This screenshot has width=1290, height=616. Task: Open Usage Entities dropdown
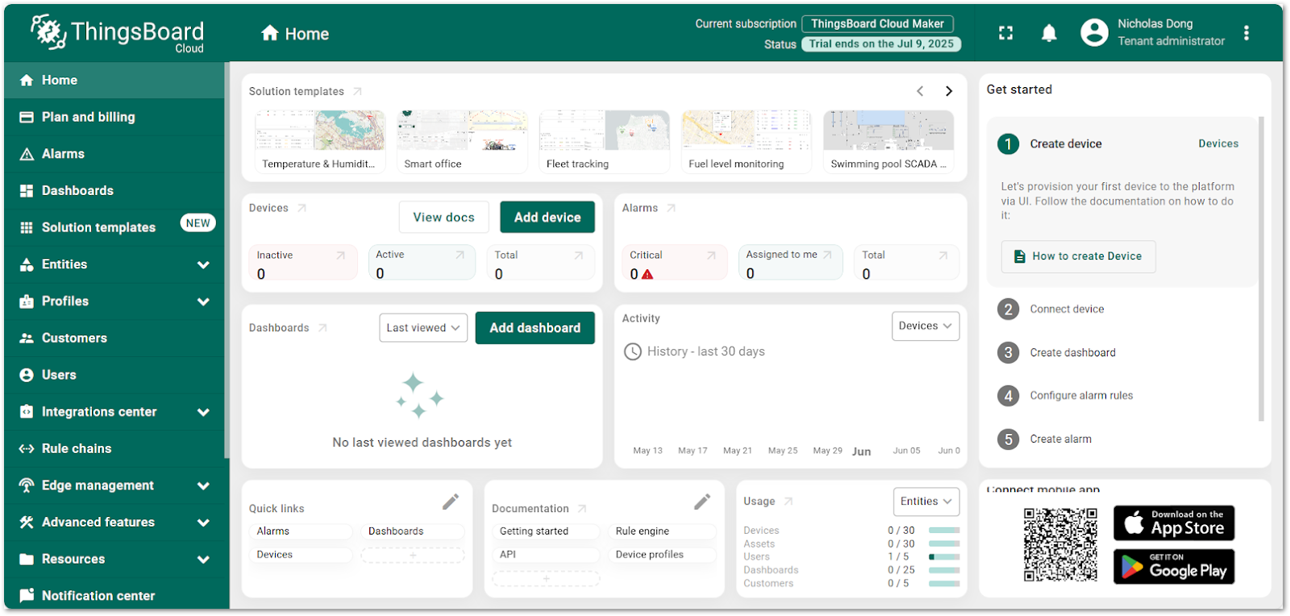[x=926, y=502]
